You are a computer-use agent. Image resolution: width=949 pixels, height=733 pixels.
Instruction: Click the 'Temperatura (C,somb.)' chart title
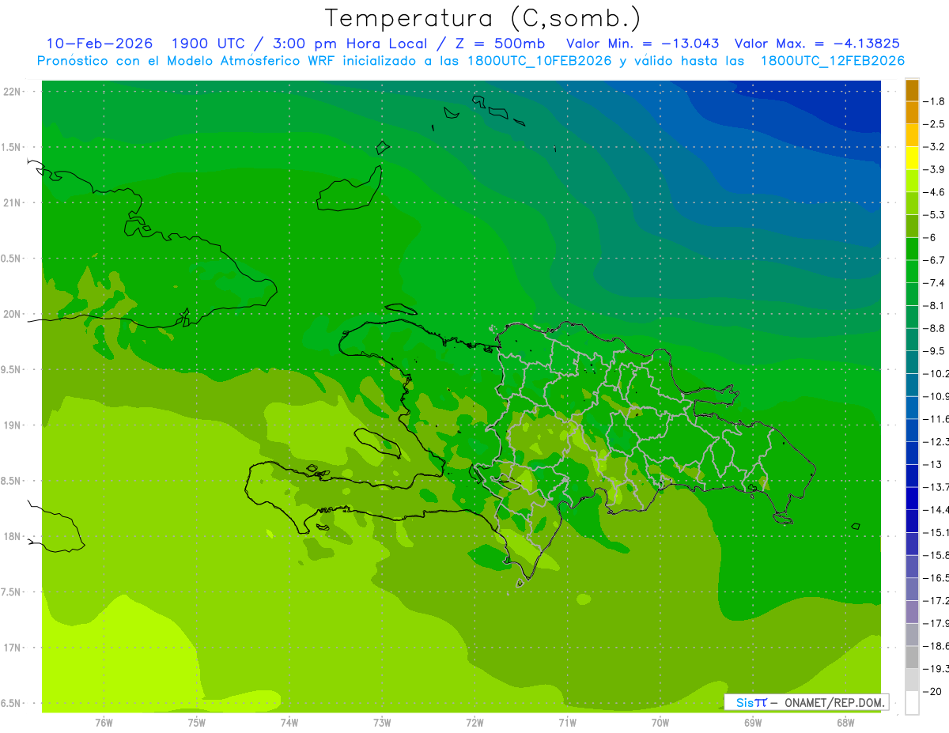pyautogui.click(x=483, y=17)
